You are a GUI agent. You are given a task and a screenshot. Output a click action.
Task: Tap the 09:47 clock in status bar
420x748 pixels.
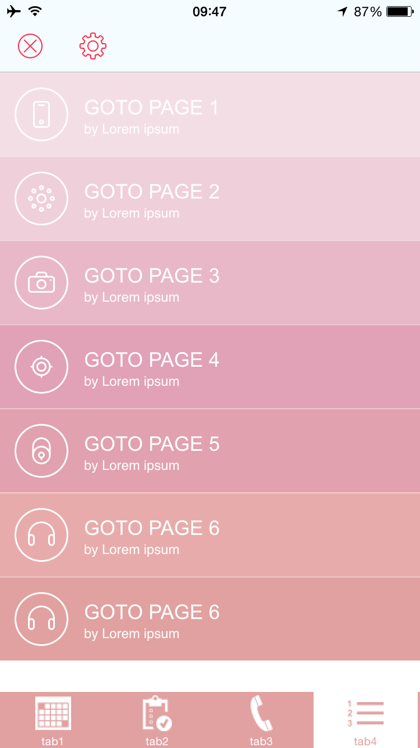(209, 12)
